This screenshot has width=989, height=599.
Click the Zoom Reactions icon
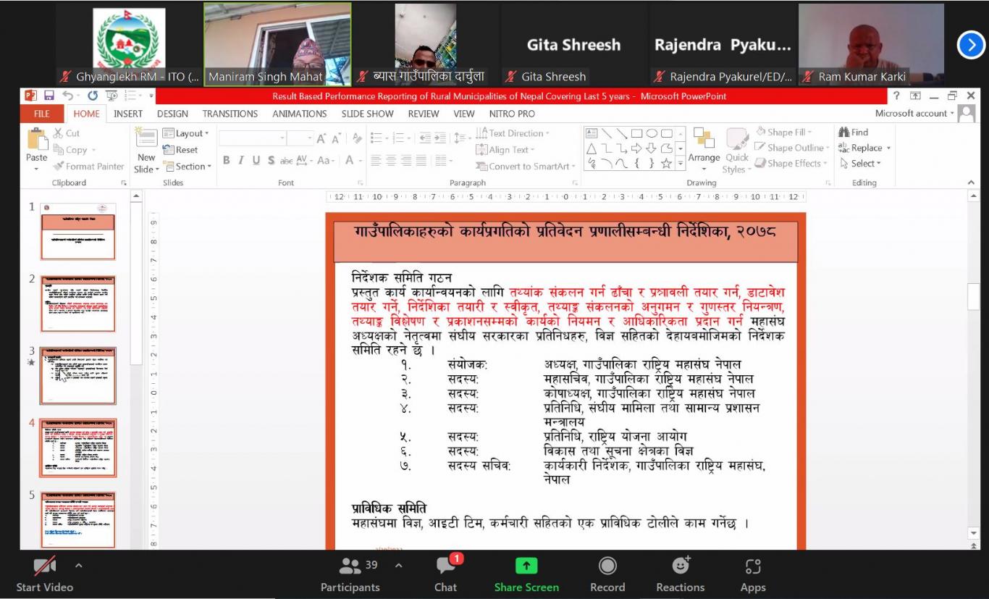click(680, 566)
